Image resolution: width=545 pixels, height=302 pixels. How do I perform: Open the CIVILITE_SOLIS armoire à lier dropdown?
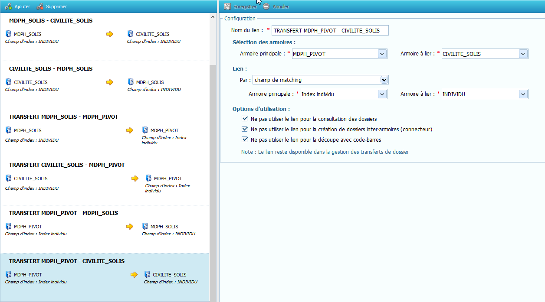click(523, 54)
